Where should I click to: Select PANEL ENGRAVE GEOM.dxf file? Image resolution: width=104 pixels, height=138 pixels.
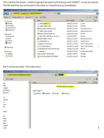46,34
